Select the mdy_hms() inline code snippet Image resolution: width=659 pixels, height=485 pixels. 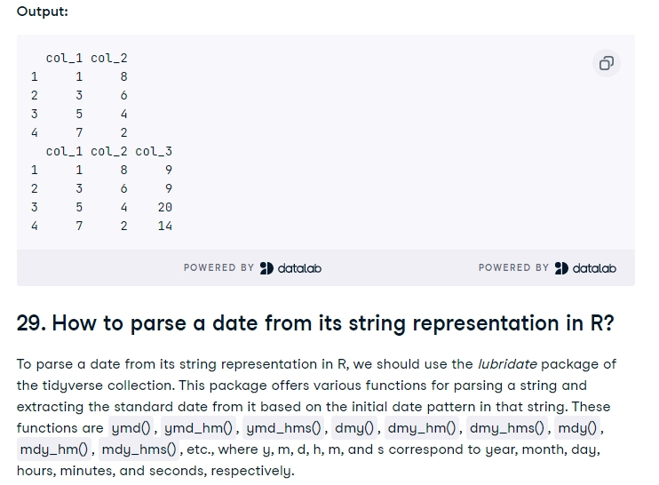139,449
